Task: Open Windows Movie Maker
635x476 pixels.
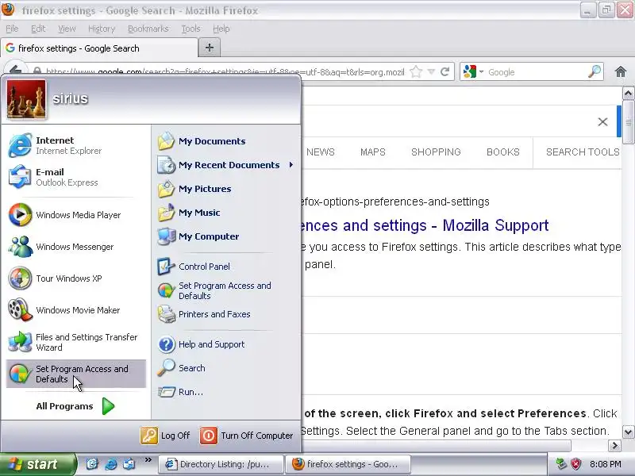Action: [x=75, y=310]
